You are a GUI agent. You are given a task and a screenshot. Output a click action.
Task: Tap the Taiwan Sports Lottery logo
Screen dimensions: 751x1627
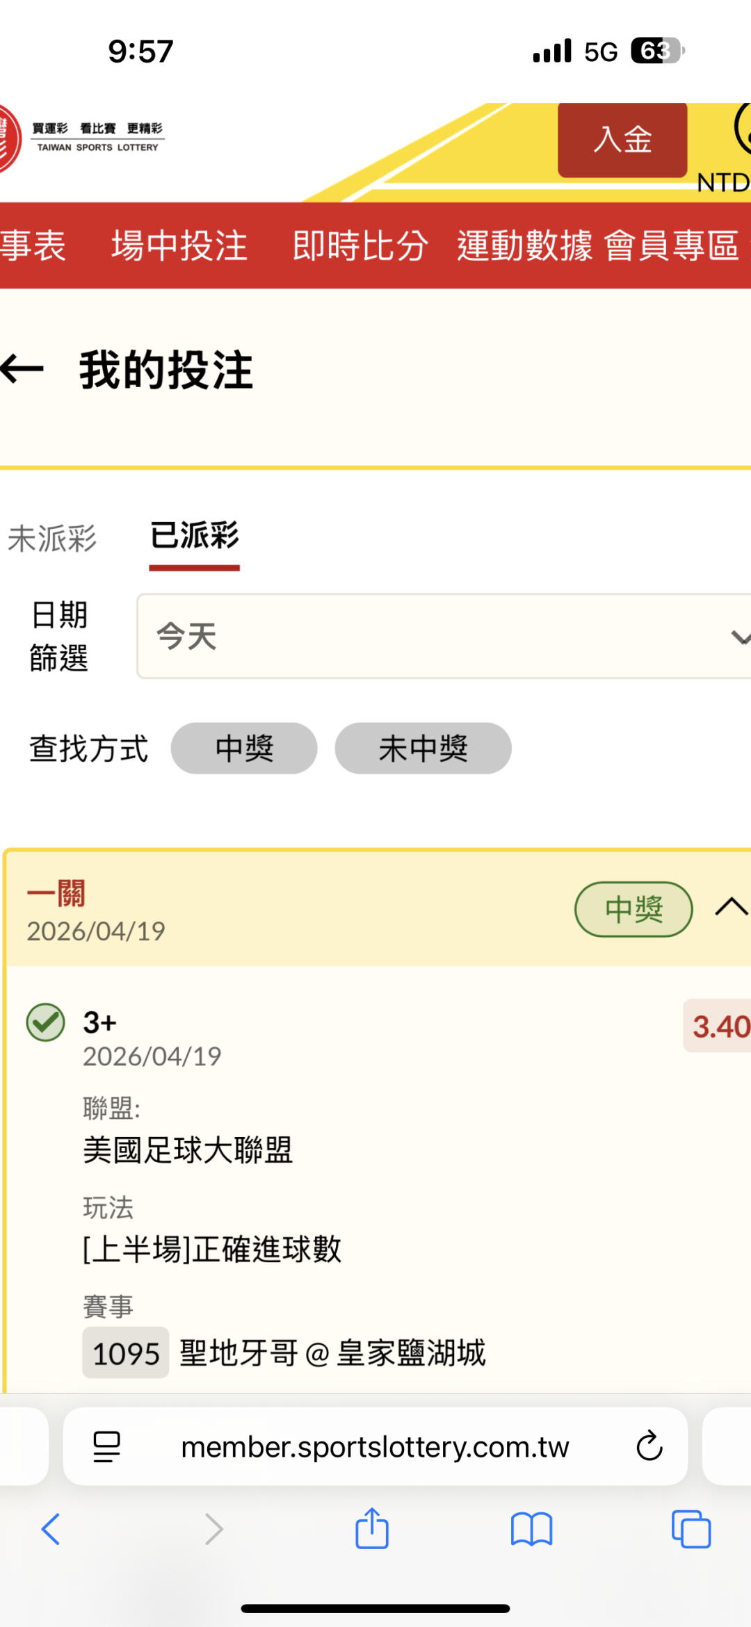83,138
